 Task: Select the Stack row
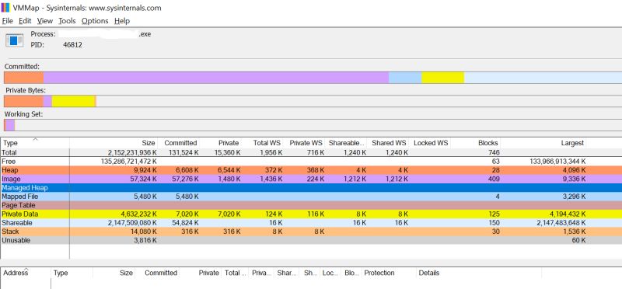point(311,232)
